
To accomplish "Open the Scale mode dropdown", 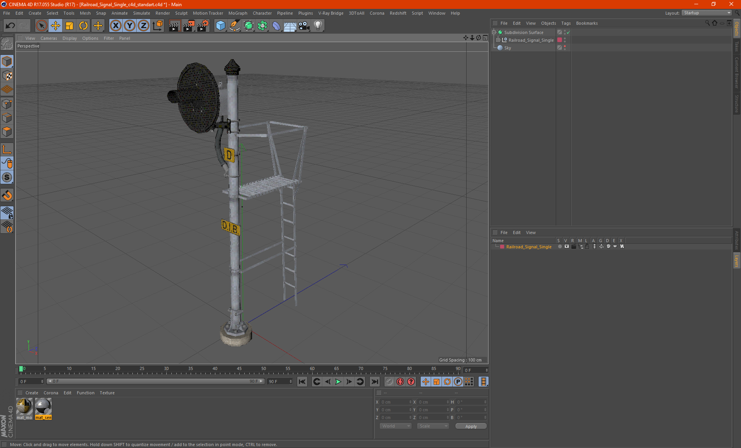I will 433,426.
